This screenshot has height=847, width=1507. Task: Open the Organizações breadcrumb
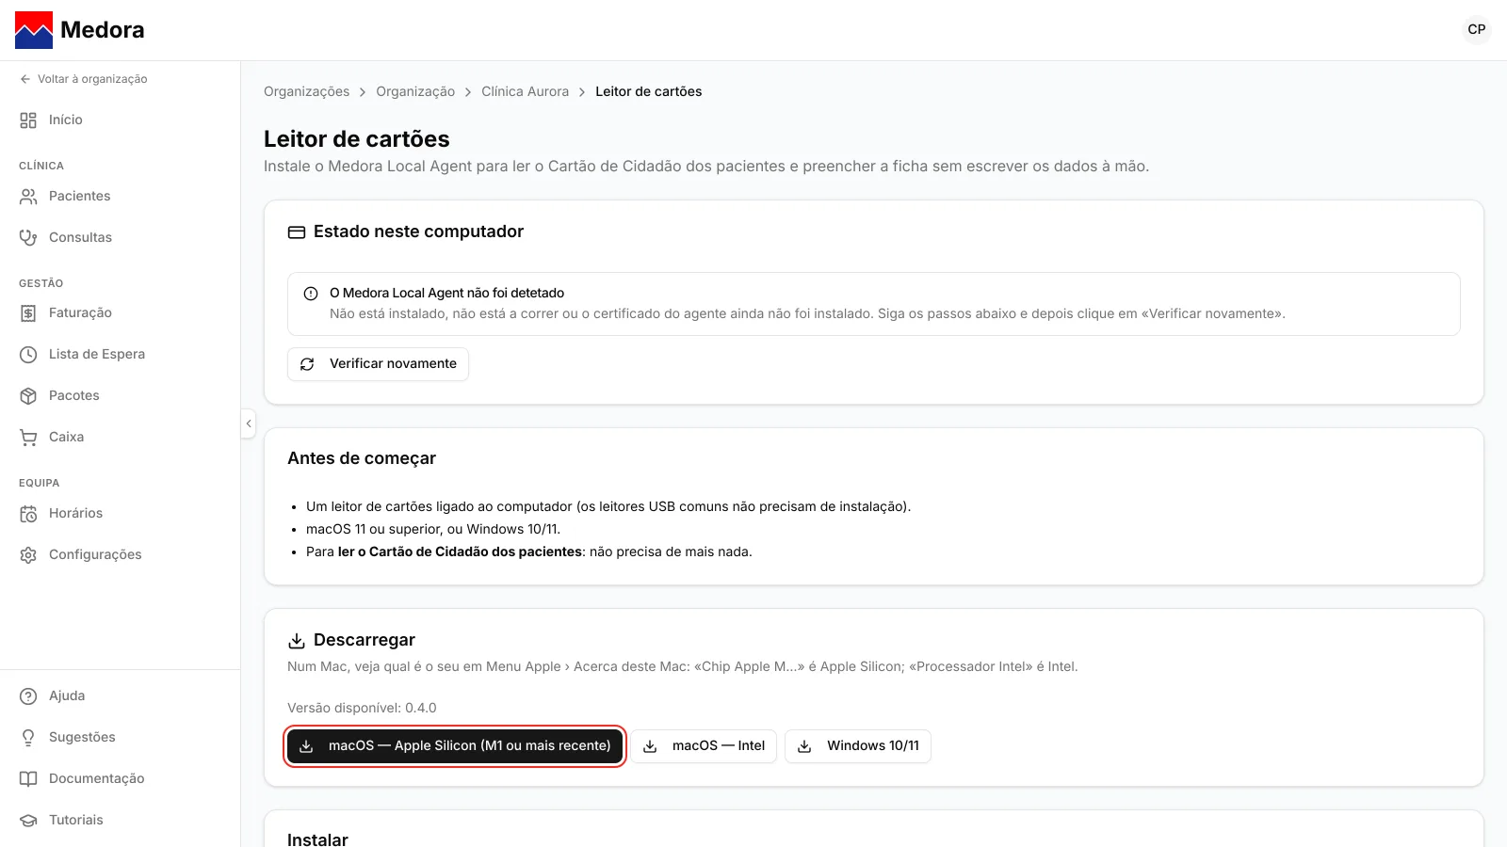306,91
